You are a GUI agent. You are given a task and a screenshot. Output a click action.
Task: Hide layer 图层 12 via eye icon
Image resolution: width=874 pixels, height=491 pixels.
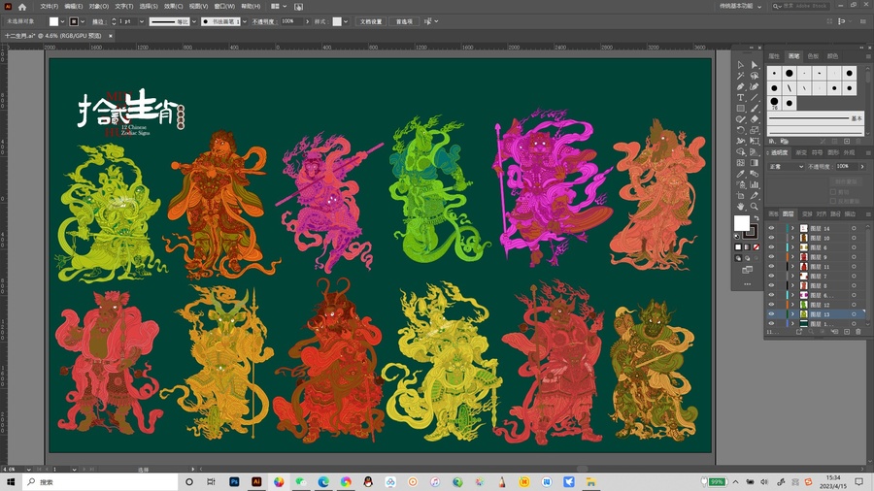pyautogui.click(x=771, y=305)
